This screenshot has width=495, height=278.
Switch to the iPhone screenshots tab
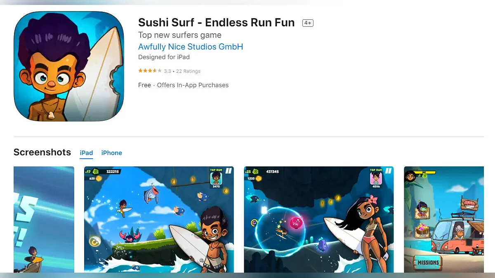pos(112,153)
